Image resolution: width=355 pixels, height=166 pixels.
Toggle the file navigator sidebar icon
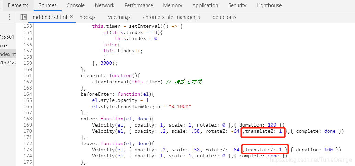tap(24, 17)
